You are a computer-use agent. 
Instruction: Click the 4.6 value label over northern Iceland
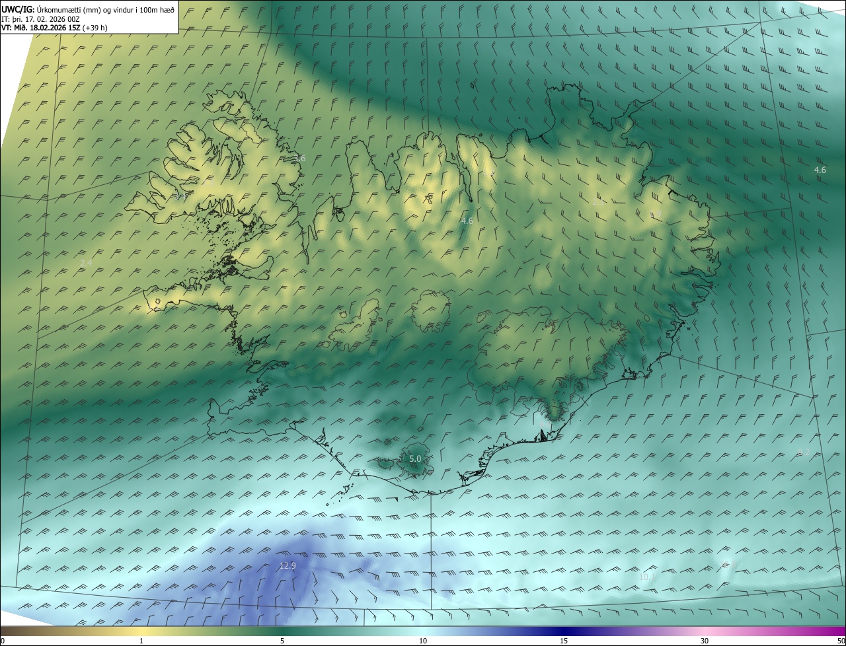click(x=467, y=221)
